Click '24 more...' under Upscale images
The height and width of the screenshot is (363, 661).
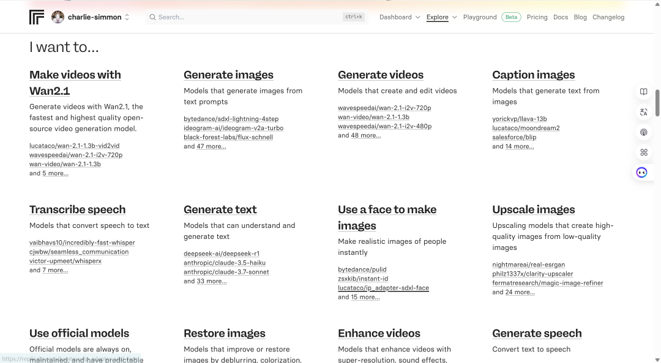(520, 292)
